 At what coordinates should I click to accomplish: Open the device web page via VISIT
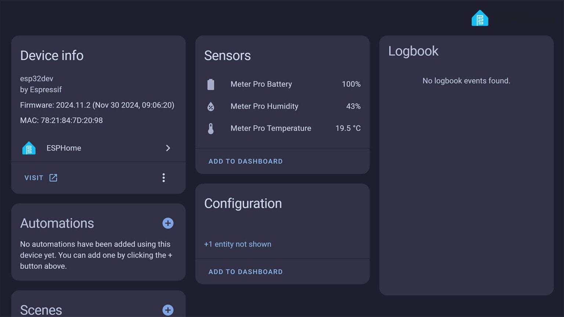coord(33,178)
